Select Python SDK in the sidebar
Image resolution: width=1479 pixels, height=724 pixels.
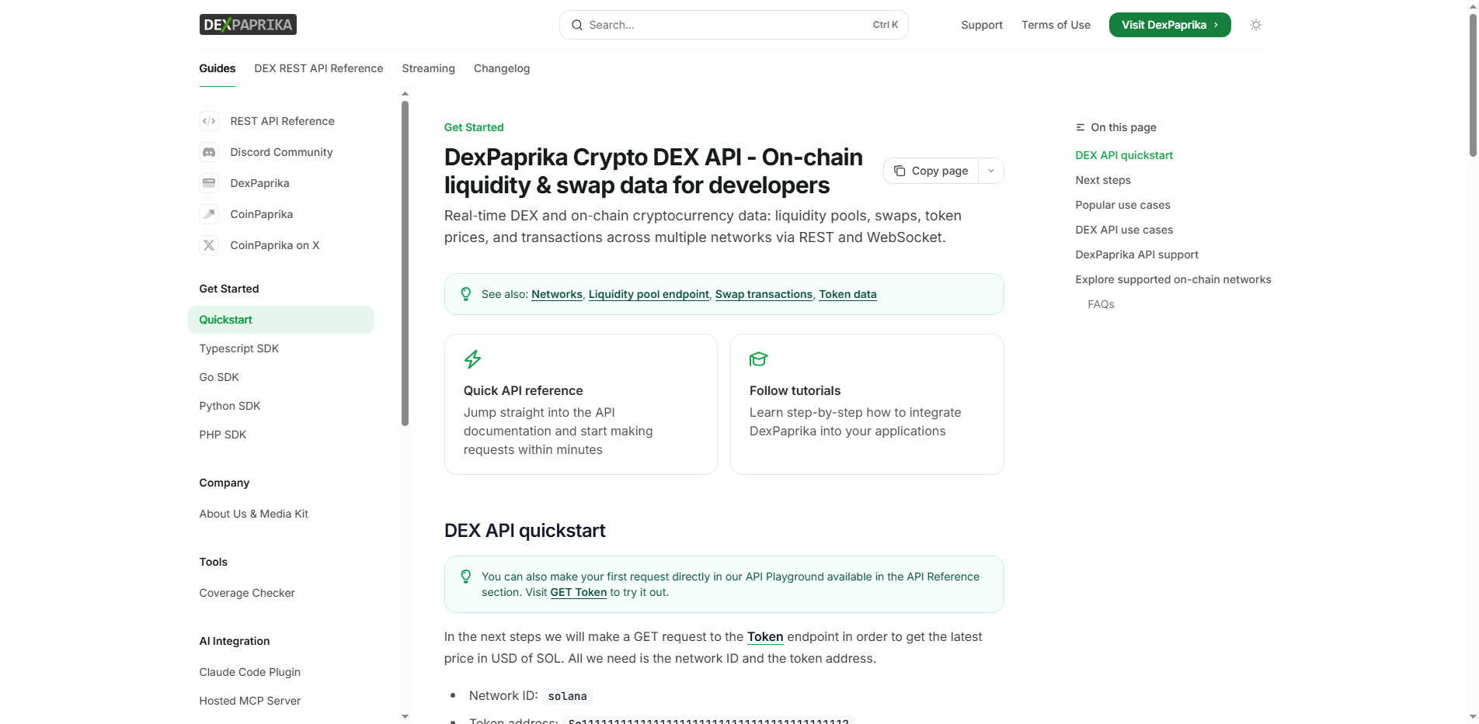(229, 406)
